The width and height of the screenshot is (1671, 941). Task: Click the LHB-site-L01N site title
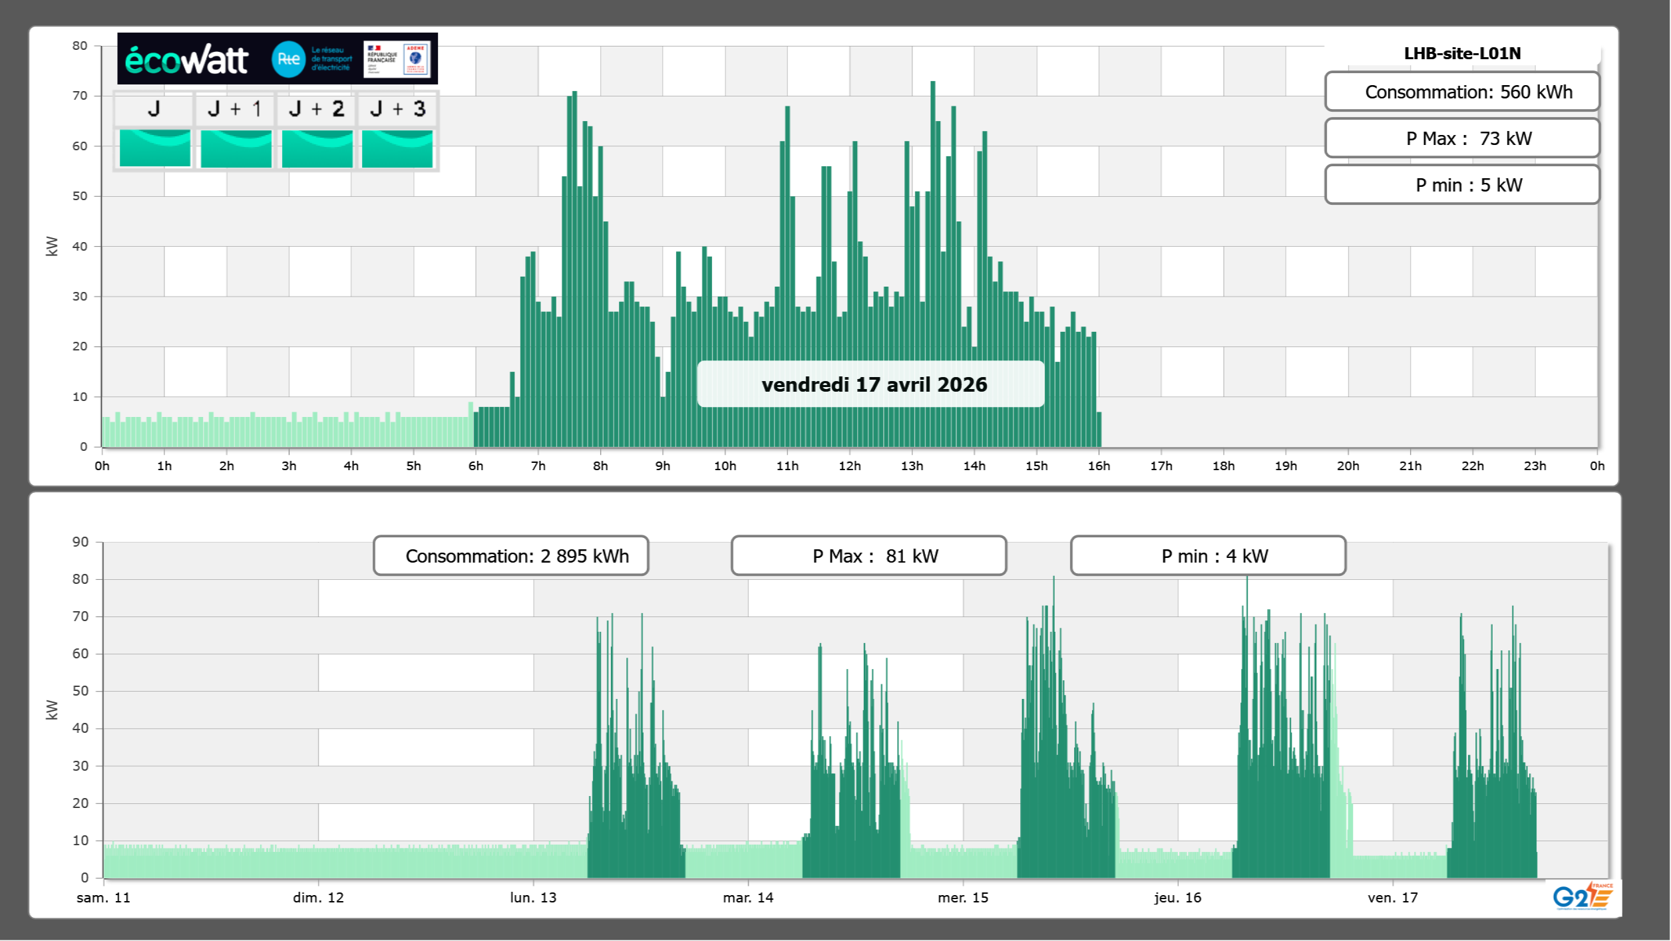[x=1462, y=53]
